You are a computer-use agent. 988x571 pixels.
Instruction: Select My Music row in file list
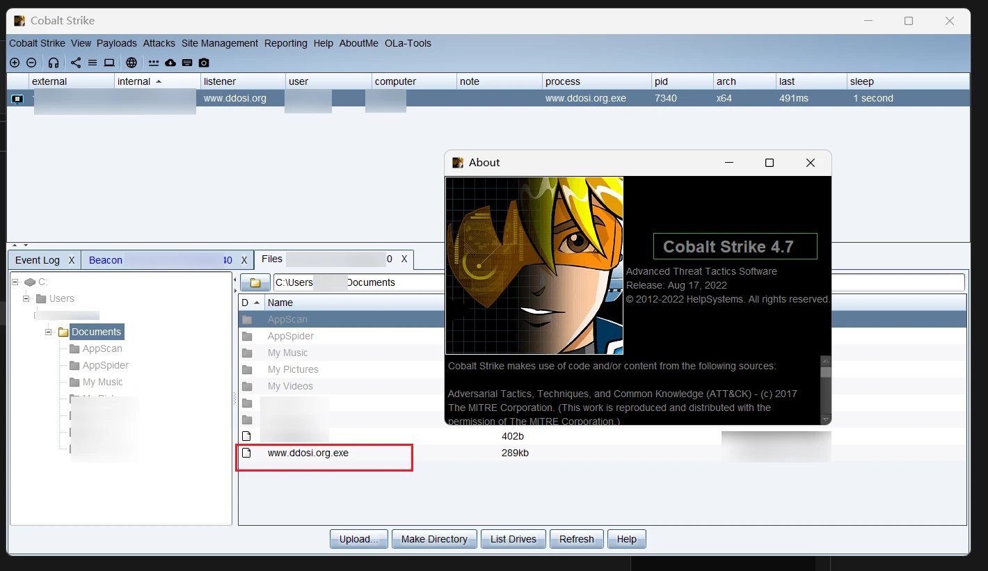(x=288, y=353)
